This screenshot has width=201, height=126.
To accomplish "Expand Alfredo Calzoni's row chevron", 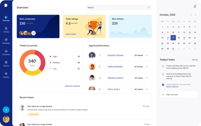I will [x=147, y=78].
